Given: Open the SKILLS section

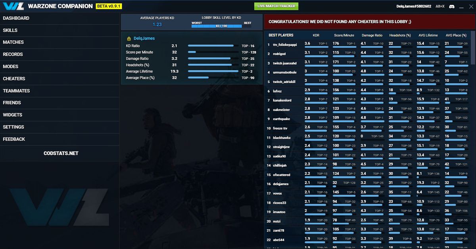Looking at the screenshot, I should 10,30.
